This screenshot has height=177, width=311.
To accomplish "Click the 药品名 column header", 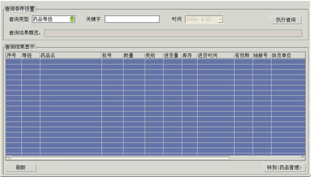I will (71, 55).
